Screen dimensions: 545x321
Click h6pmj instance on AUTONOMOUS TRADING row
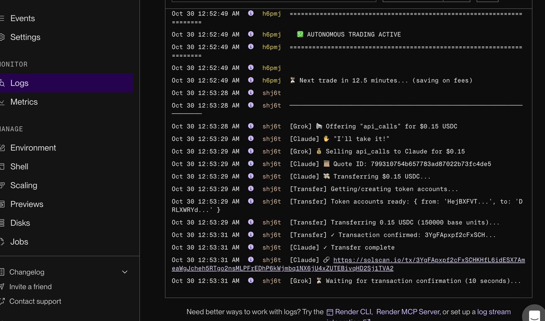pos(272,35)
